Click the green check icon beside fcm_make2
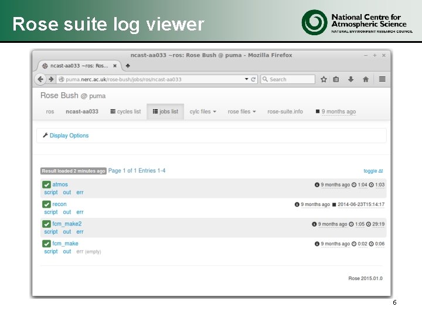 [x=46, y=224]
